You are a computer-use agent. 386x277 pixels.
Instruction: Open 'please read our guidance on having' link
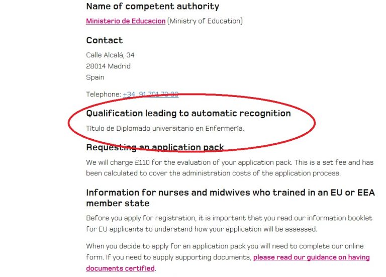[x=312, y=257]
